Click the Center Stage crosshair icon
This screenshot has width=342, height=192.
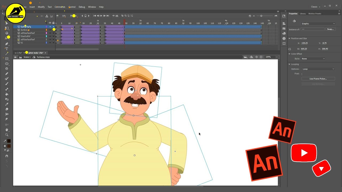pos(256,57)
